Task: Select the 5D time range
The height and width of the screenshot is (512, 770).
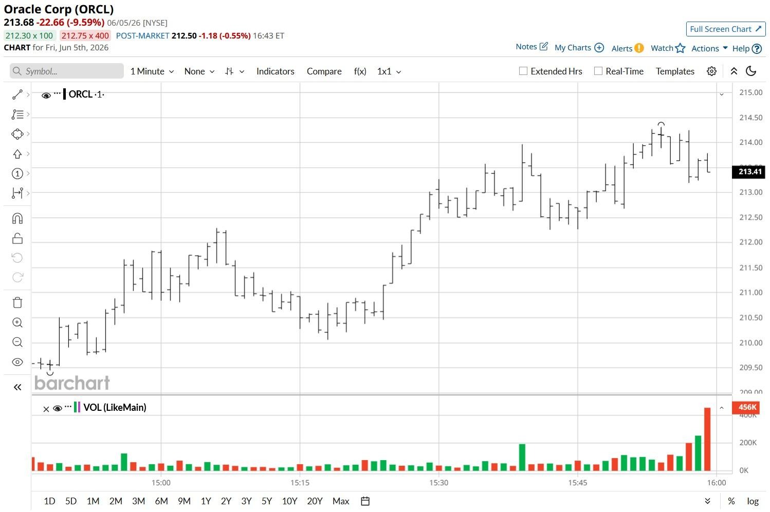Action: [x=71, y=501]
